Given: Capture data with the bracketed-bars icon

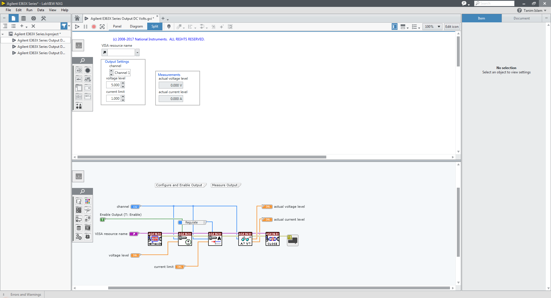Looking at the screenshot, I should (x=102, y=27).
